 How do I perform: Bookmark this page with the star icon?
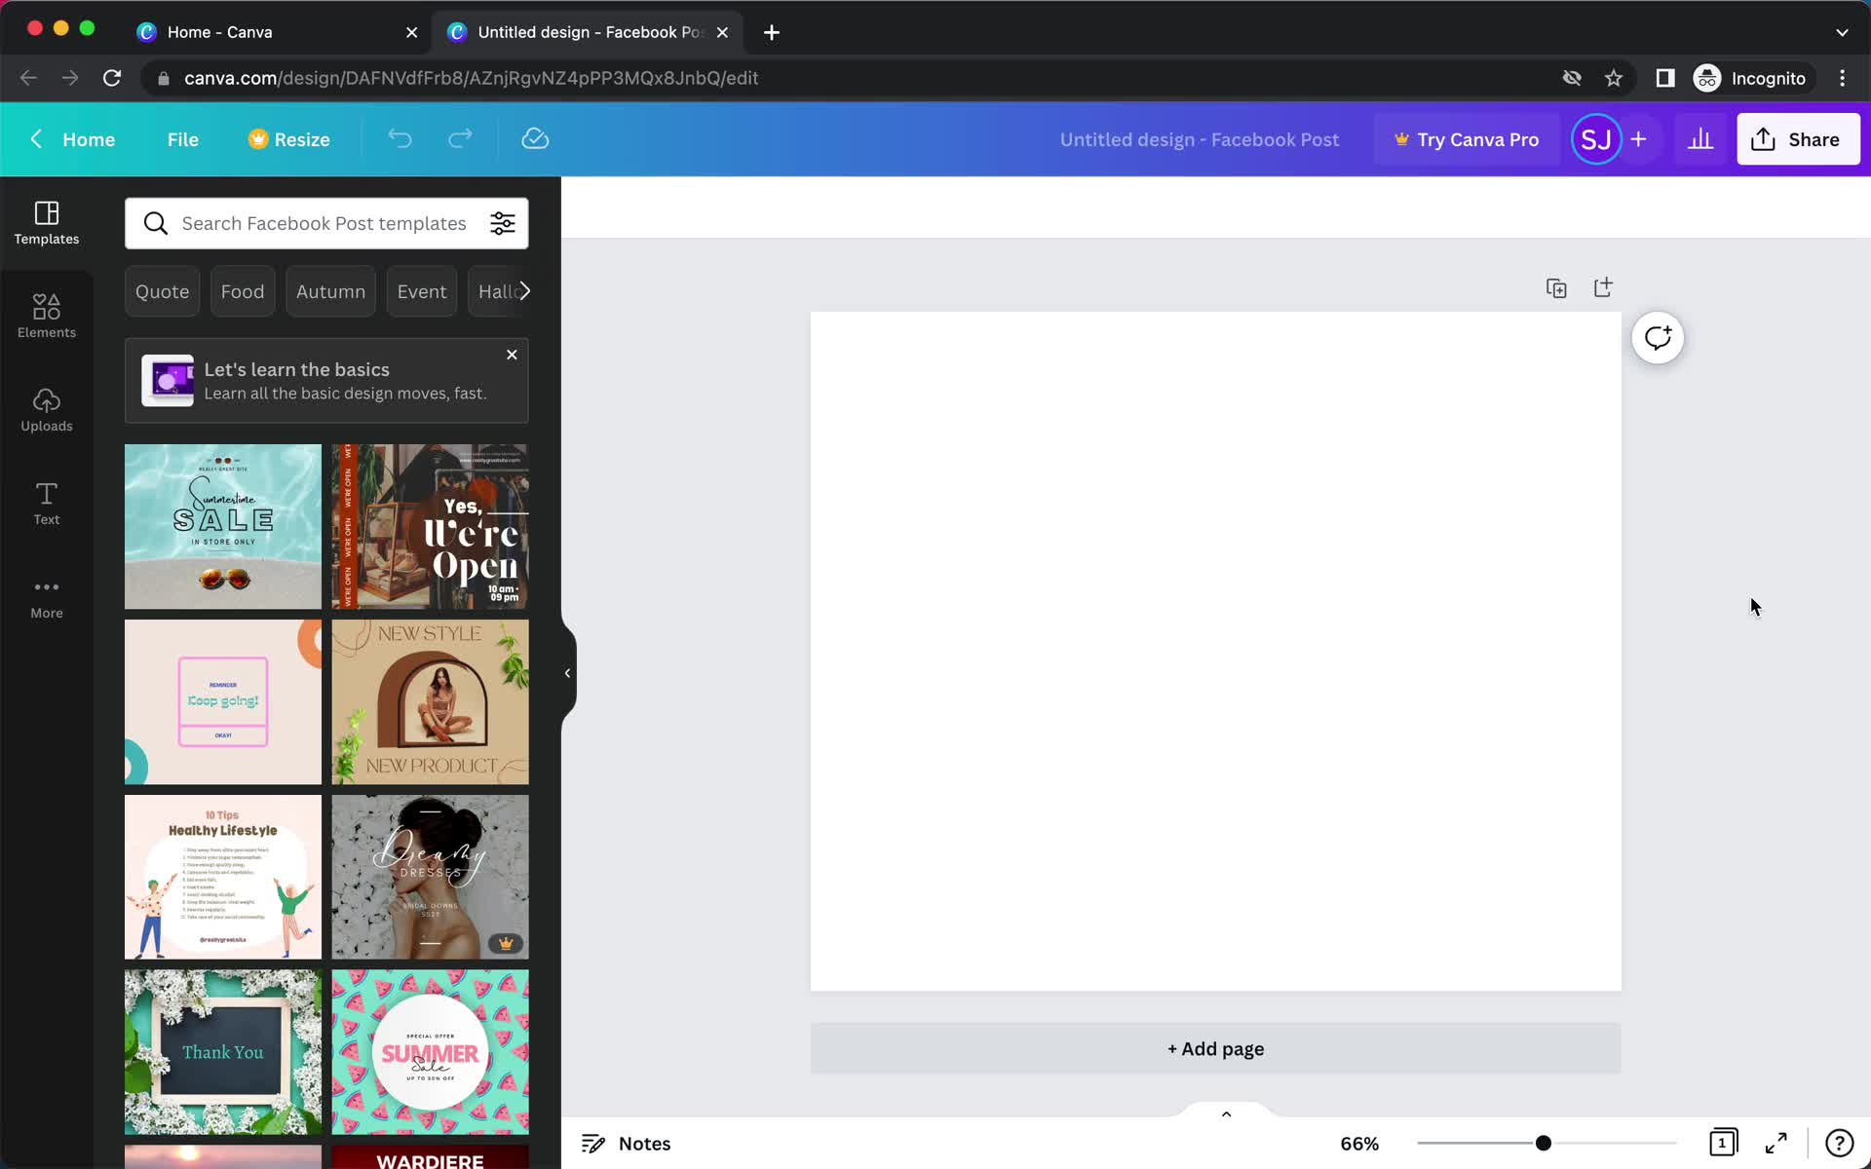(x=1614, y=78)
